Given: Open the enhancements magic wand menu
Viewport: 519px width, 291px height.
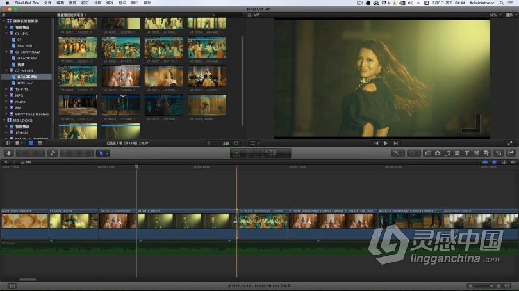Looking at the screenshot, I should click(397, 153).
